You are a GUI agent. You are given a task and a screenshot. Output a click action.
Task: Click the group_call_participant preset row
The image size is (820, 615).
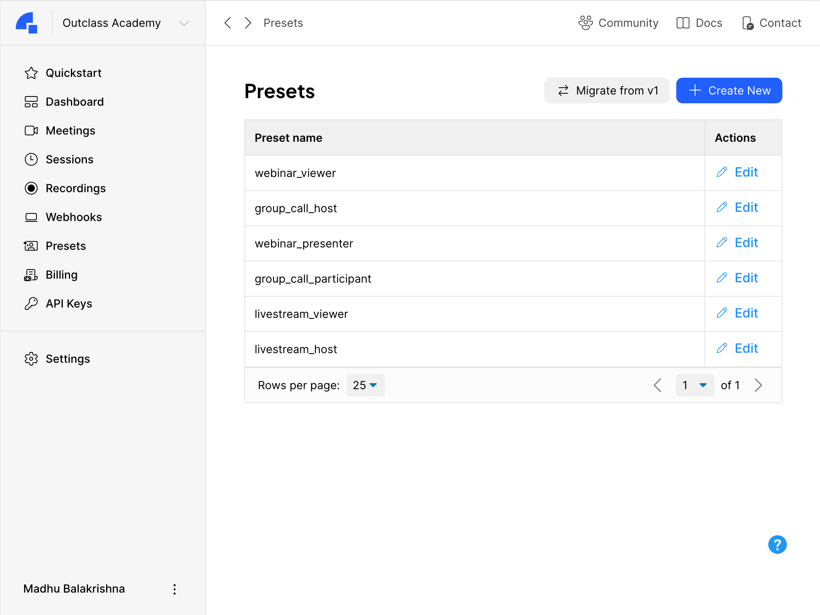(x=313, y=279)
